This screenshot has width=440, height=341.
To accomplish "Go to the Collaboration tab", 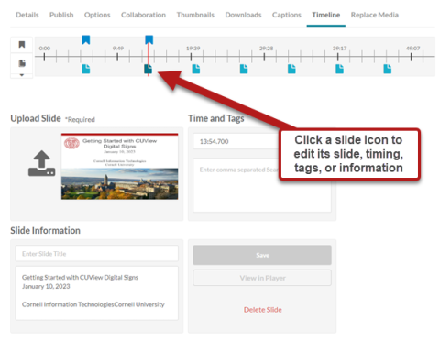I will (x=143, y=15).
